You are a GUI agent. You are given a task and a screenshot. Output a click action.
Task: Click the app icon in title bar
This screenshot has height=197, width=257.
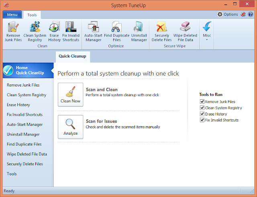6,5
